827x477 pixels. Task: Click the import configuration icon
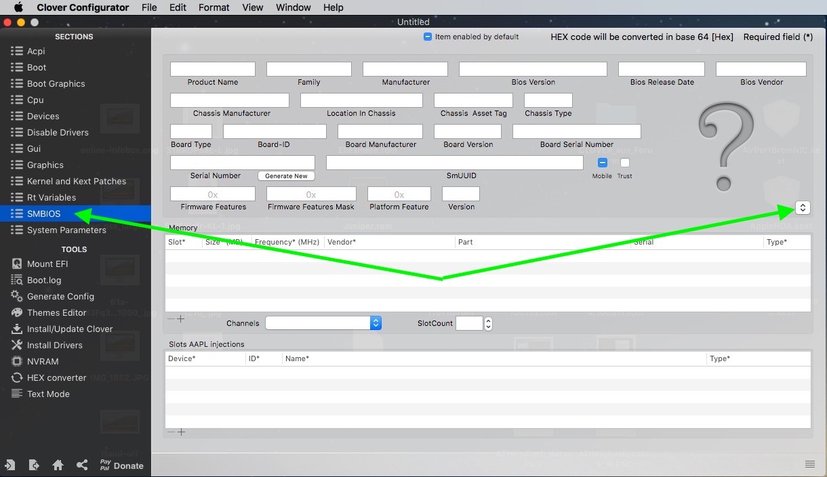(10, 465)
